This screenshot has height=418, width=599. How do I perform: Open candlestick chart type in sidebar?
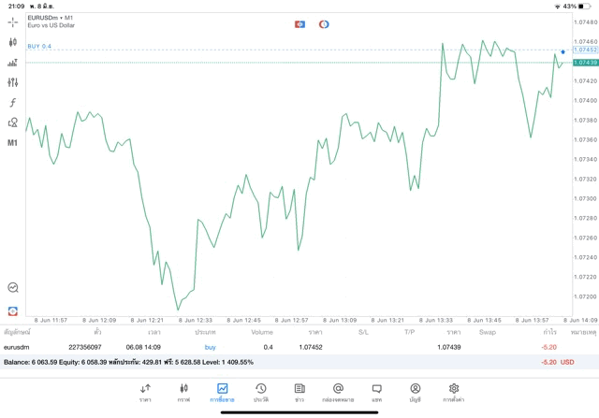tap(13, 42)
